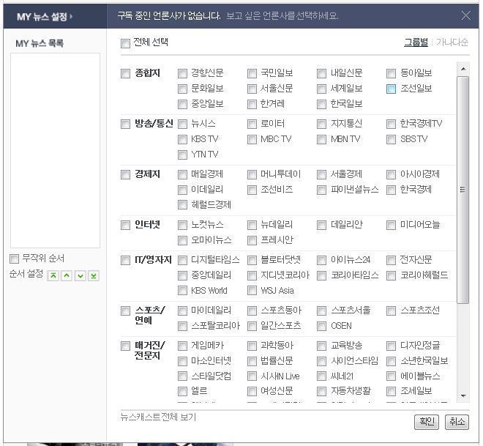Select the 씨네21 checkbox
Image resolution: width=483 pixels, height=446 pixels.
click(321, 376)
